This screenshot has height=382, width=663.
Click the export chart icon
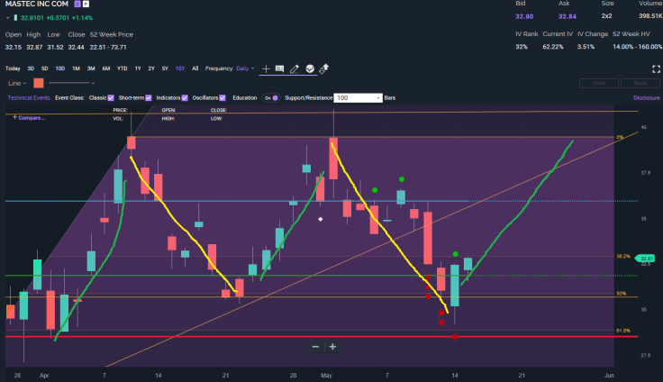[x=324, y=68]
